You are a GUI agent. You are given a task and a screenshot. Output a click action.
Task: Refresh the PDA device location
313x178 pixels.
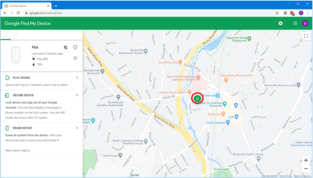click(x=75, y=58)
